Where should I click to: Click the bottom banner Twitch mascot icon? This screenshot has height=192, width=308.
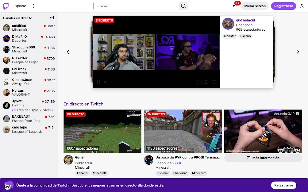tap(9, 185)
